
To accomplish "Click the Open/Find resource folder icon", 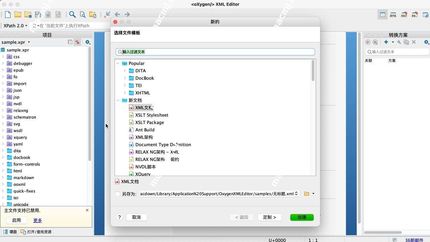I will coord(93,14).
